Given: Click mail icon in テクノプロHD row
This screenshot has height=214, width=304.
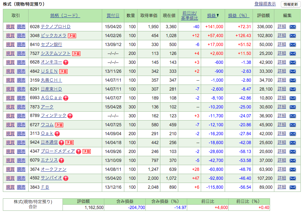Looking at the screenshot, I should click(293, 27).
